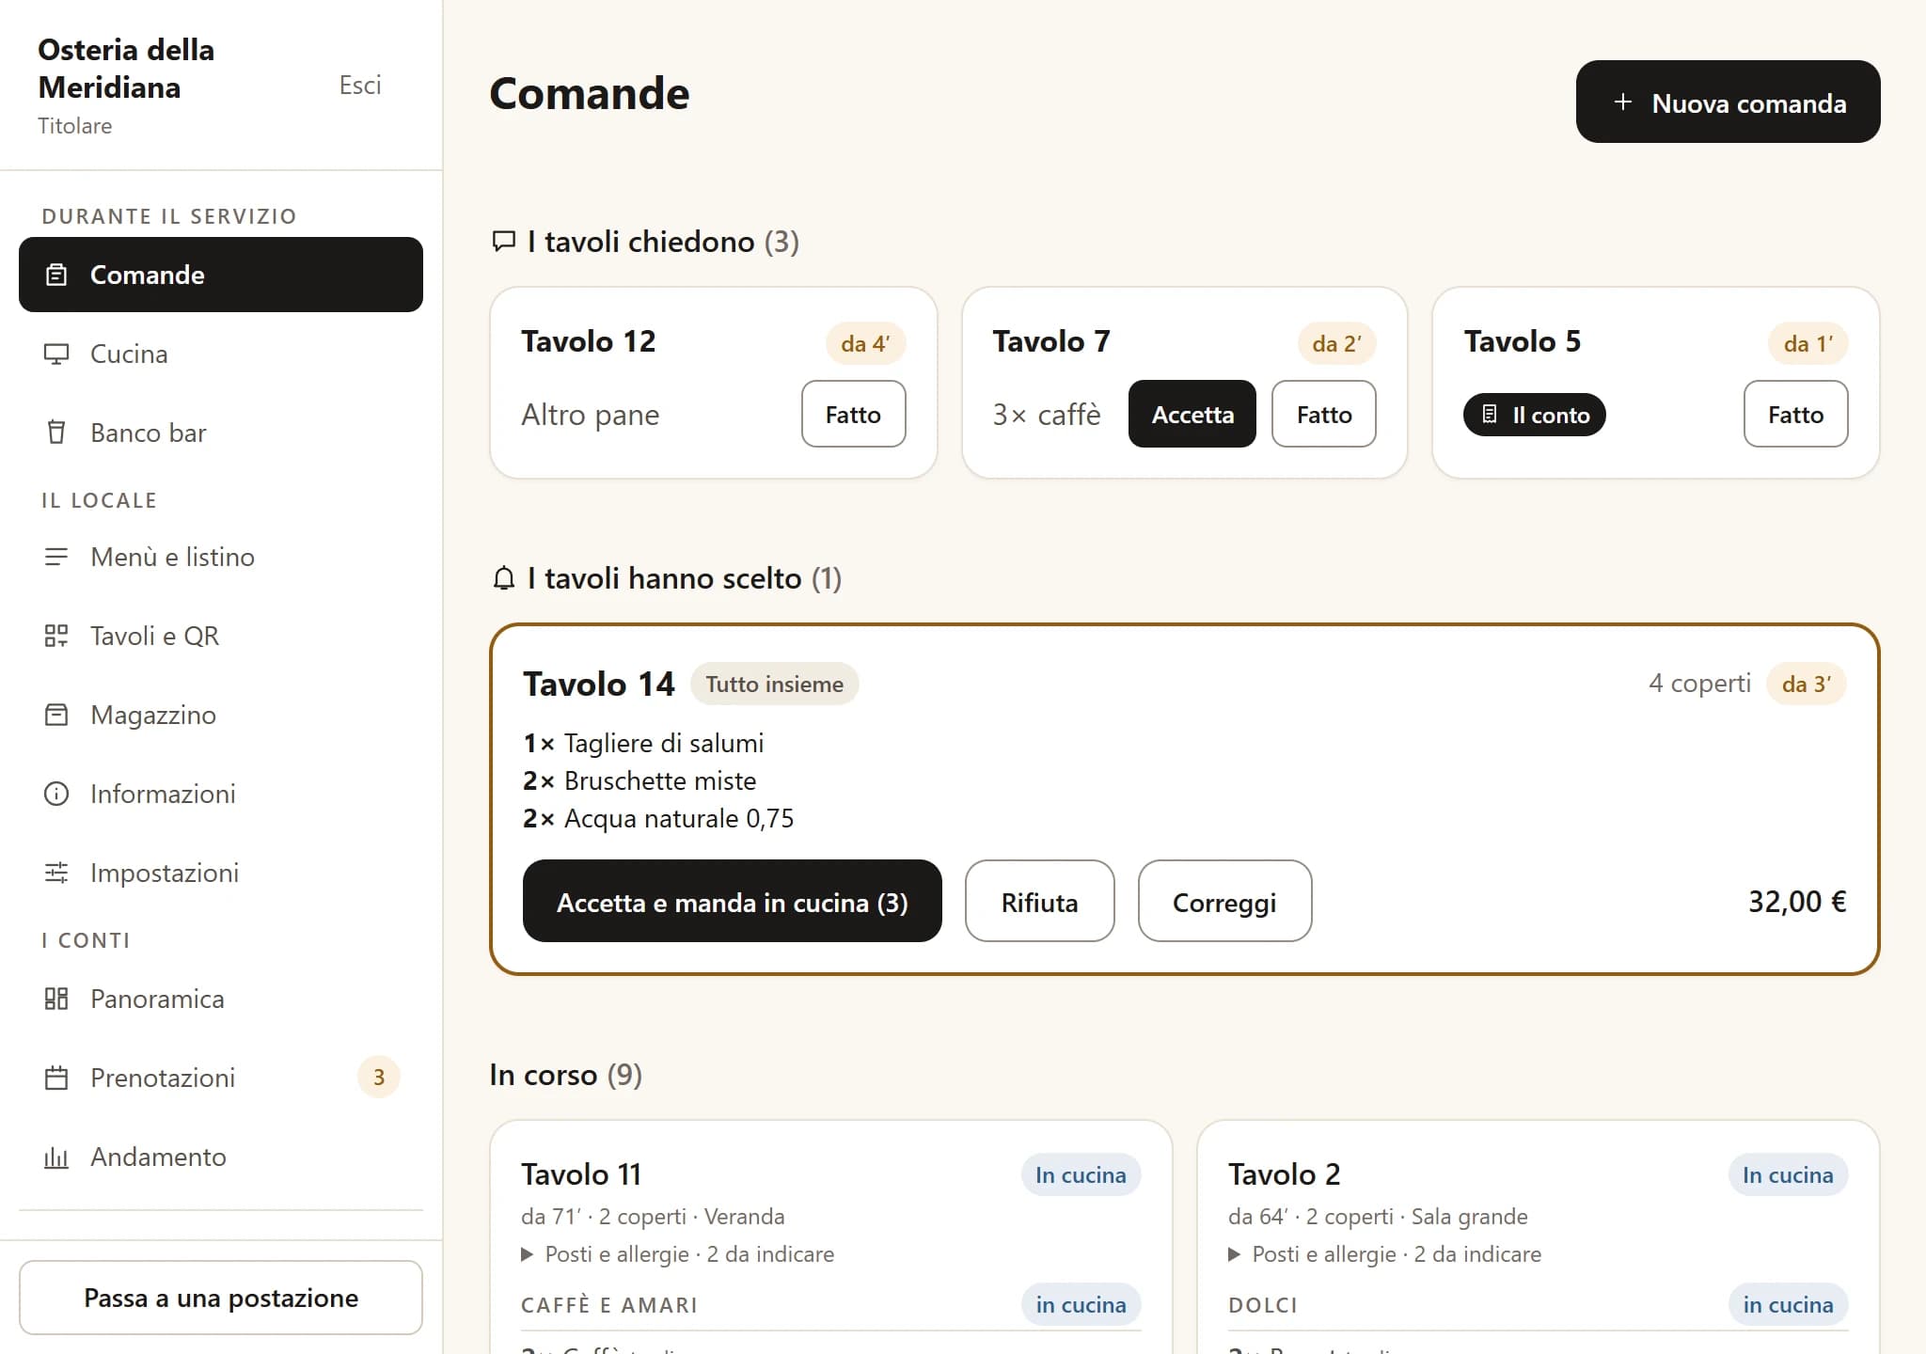Open Menù e listino

pos(221,557)
